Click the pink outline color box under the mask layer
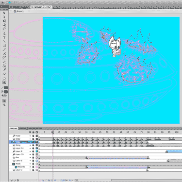 click(37, 167)
